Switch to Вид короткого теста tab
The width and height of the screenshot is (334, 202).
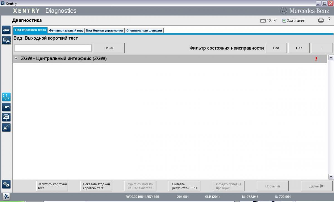point(30,30)
